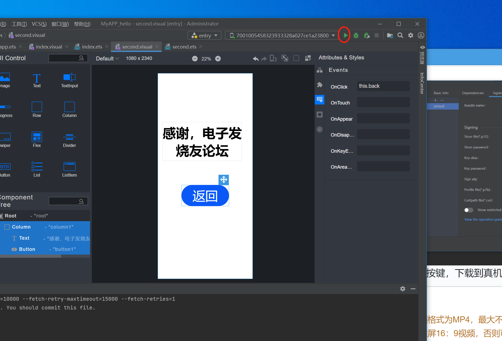Open the entry module dropdown
This screenshot has width=502, height=341.
204,36
